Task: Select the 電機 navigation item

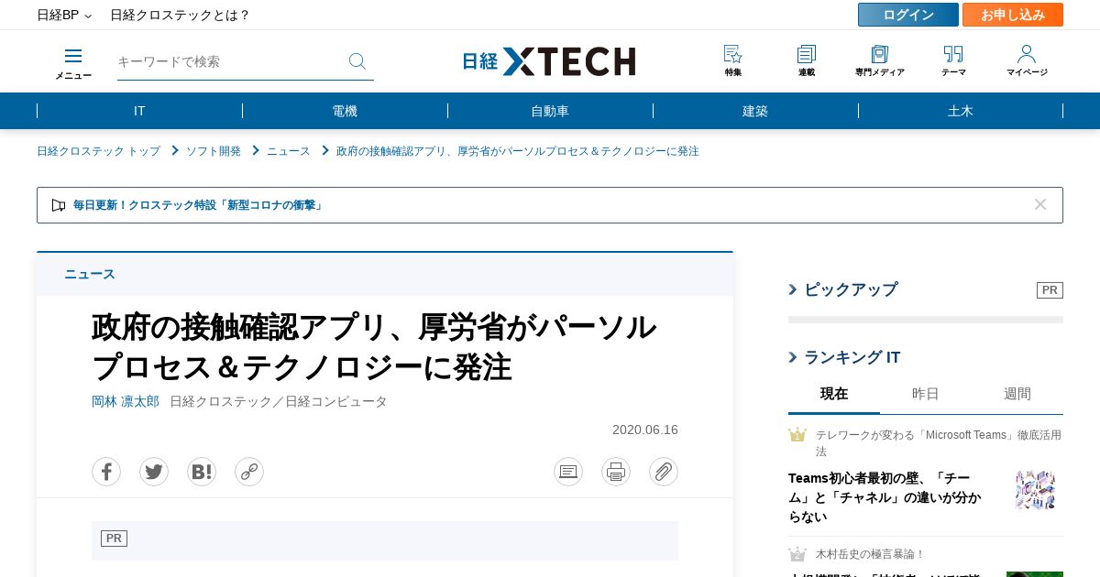Action: click(x=345, y=111)
